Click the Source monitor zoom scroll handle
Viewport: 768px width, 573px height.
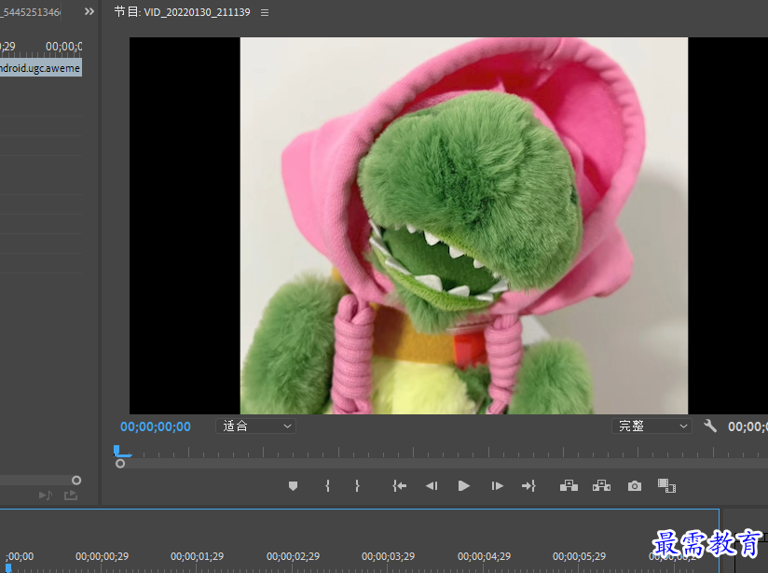[75, 481]
